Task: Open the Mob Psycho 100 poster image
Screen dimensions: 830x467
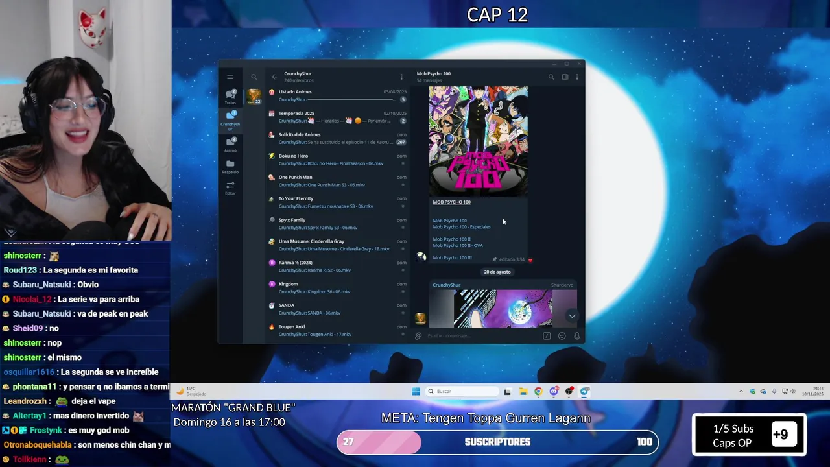Action: pyautogui.click(x=479, y=141)
